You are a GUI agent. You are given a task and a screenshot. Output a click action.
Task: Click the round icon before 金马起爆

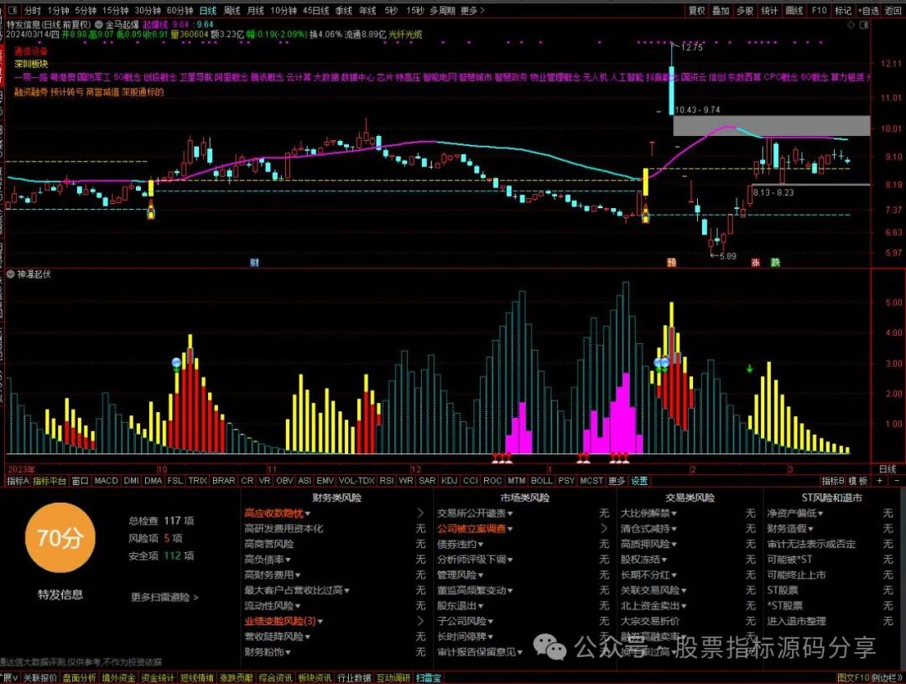click(99, 25)
